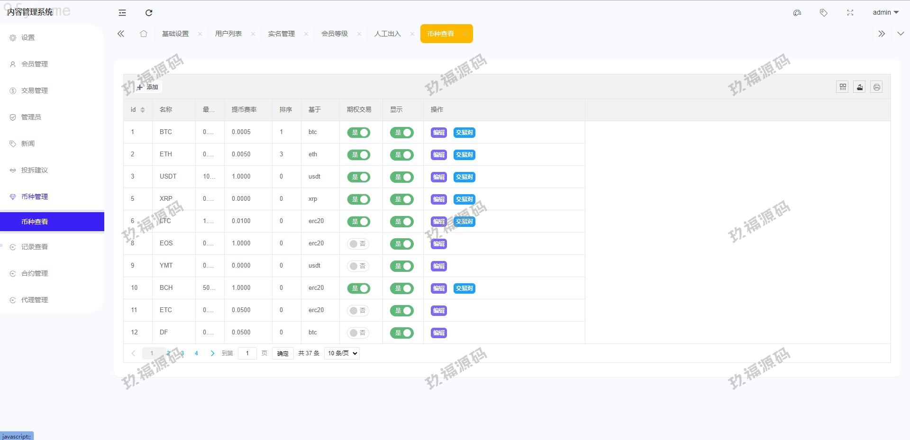Click the tag icon in header
This screenshot has height=440, width=910.
point(824,13)
